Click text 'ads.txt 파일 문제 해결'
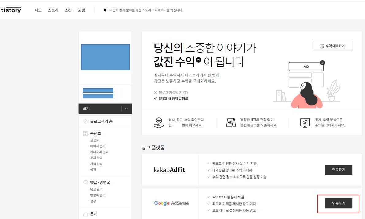The width and height of the screenshot is (365, 219). coord(228,197)
